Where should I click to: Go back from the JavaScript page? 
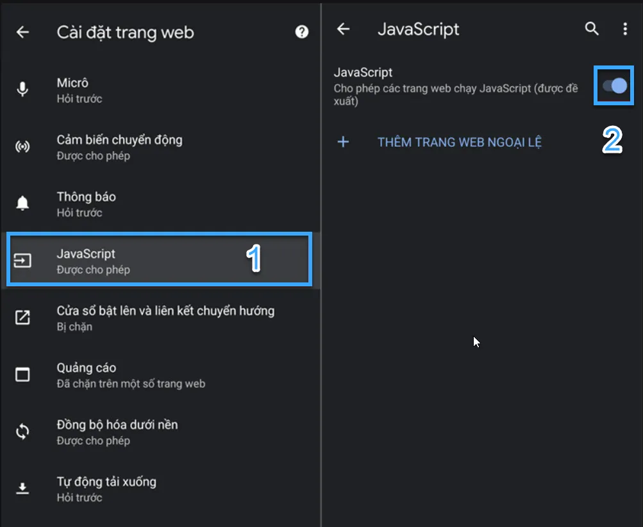coord(343,29)
